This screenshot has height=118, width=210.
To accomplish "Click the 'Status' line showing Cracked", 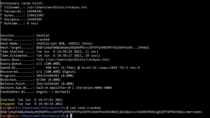I will [x=25, y=39].
